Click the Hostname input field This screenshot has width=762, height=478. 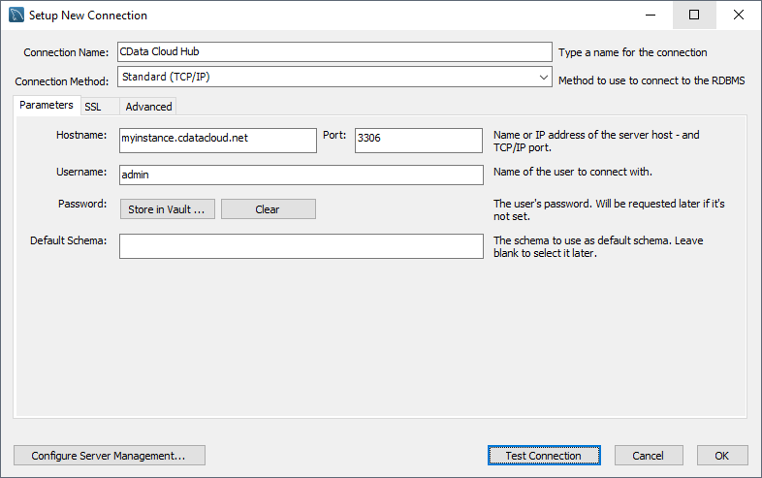click(217, 139)
